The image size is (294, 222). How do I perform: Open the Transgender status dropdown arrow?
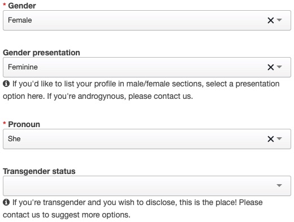(279, 186)
